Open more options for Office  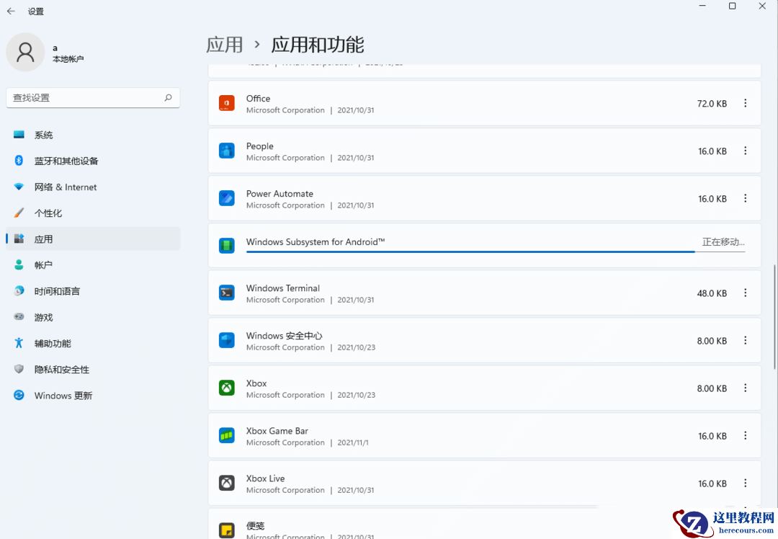pyautogui.click(x=746, y=103)
